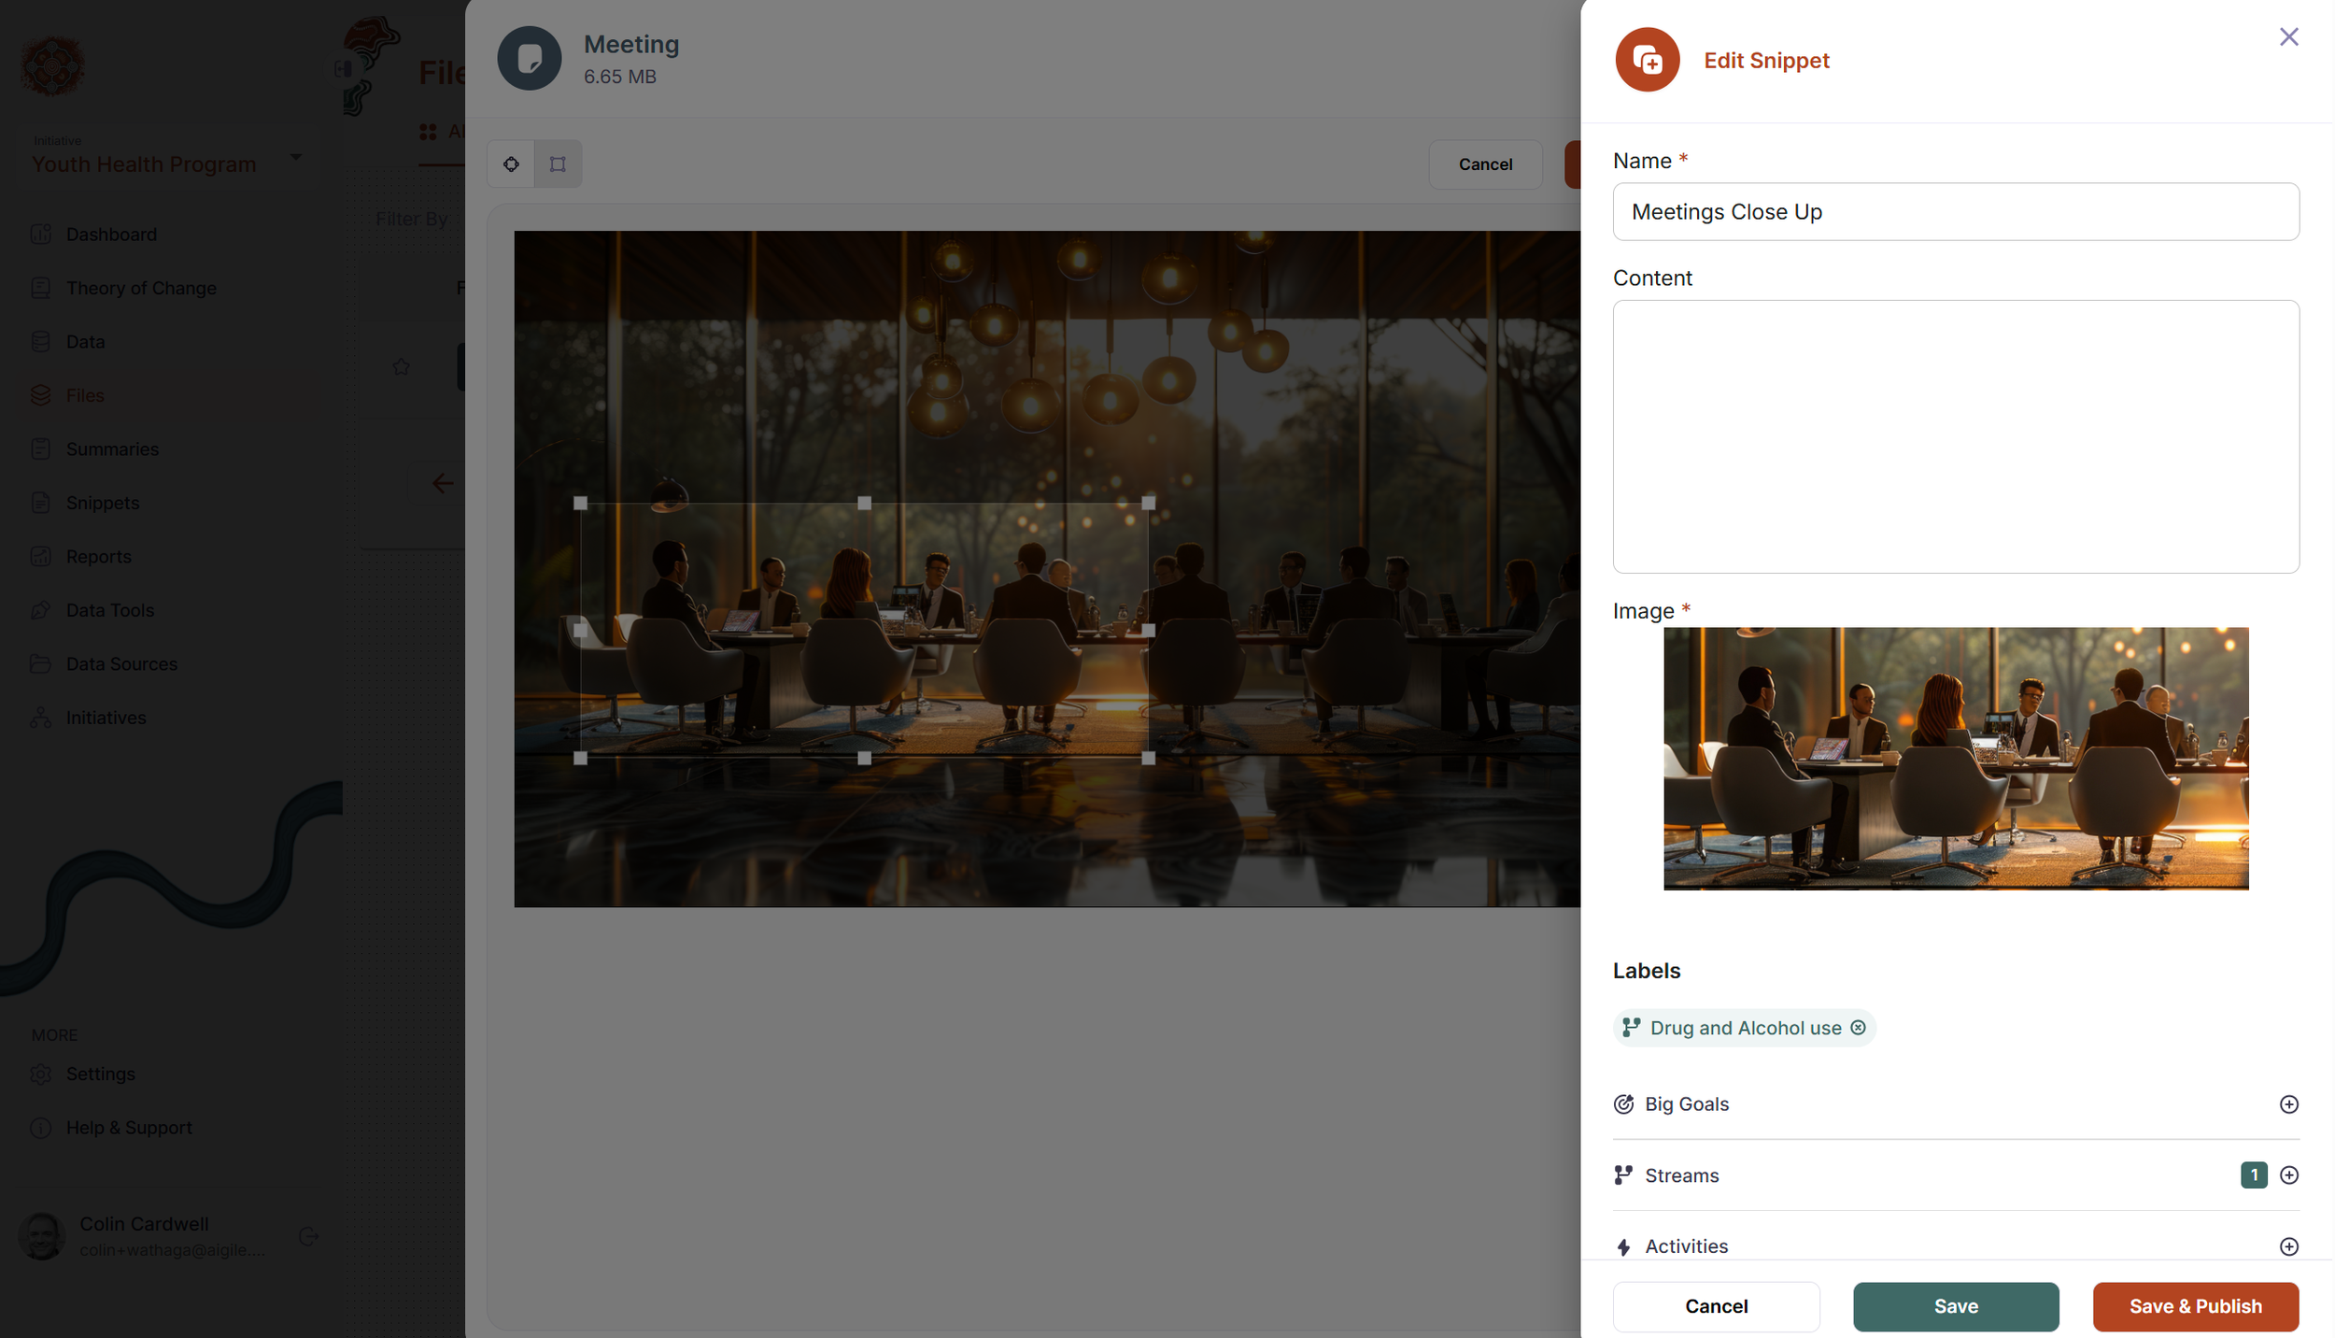Image resolution: width=2335 pixels, height=1338 pixels.
Task: Click the Edit Snippet header icon
Action: (1647, 60)
